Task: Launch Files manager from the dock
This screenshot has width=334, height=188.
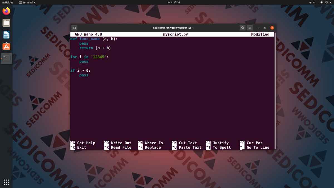Action: (x=6, y=23)
